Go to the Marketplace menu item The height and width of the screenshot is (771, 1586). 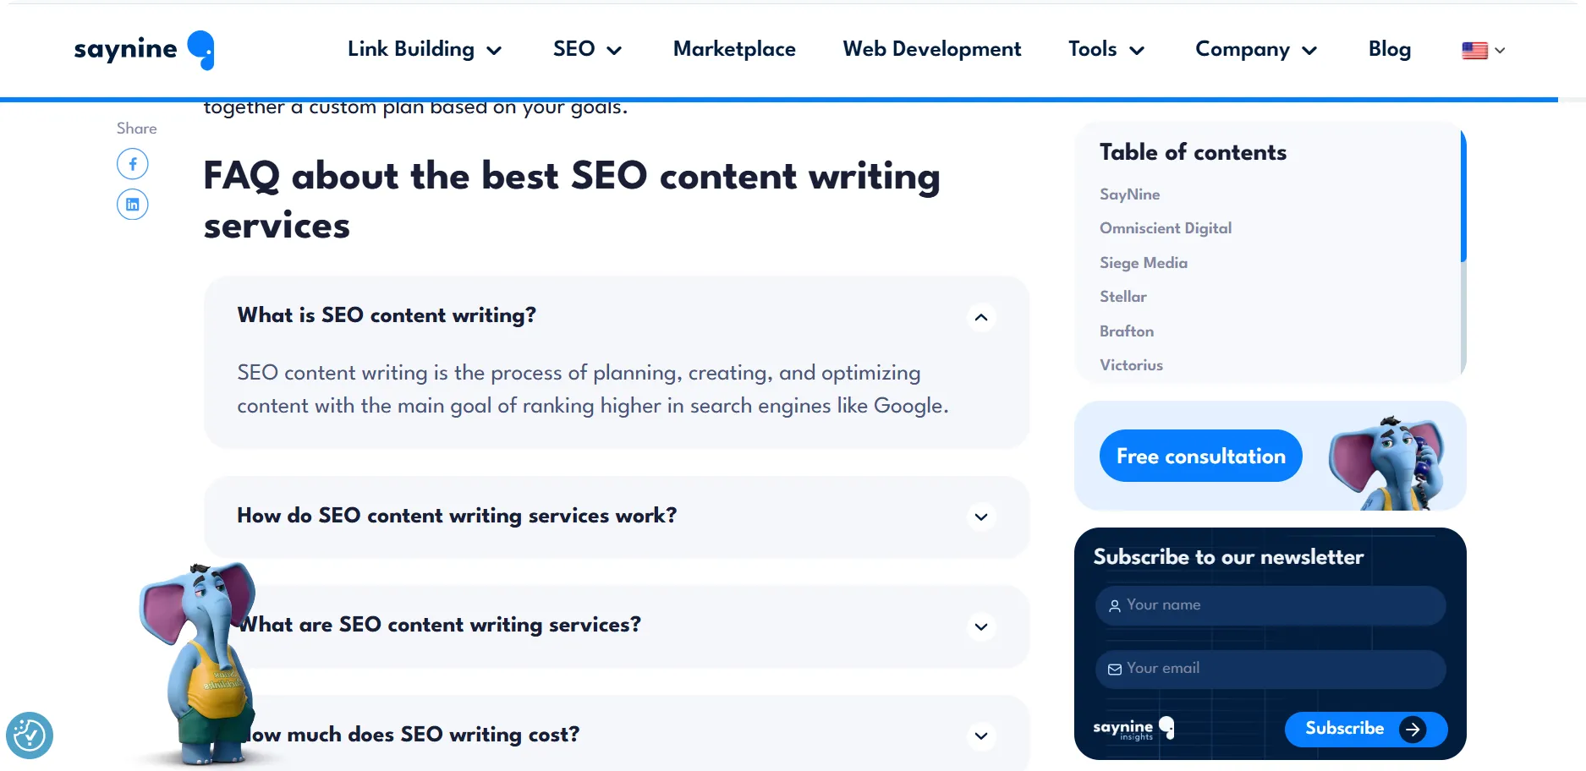click(733, 50)
